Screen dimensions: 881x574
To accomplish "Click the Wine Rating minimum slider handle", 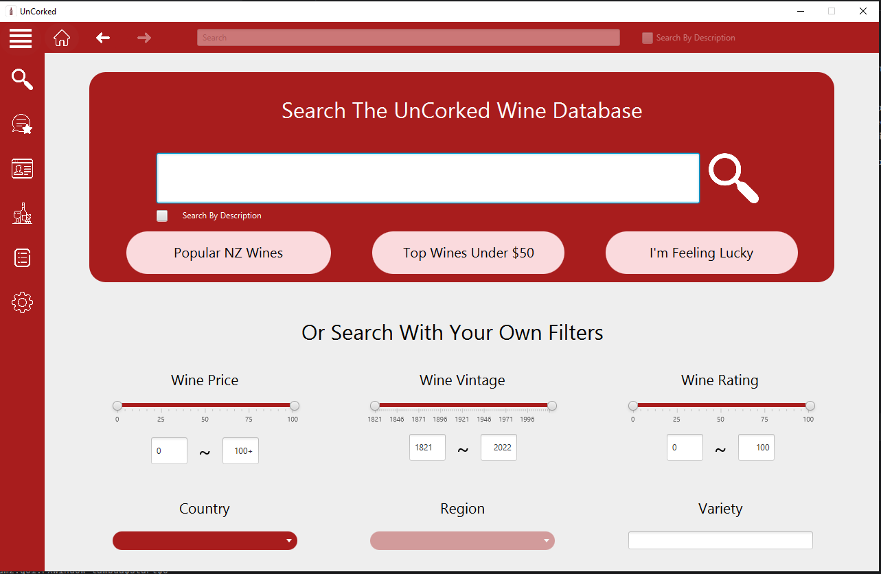I will click(x=633, y=406).
